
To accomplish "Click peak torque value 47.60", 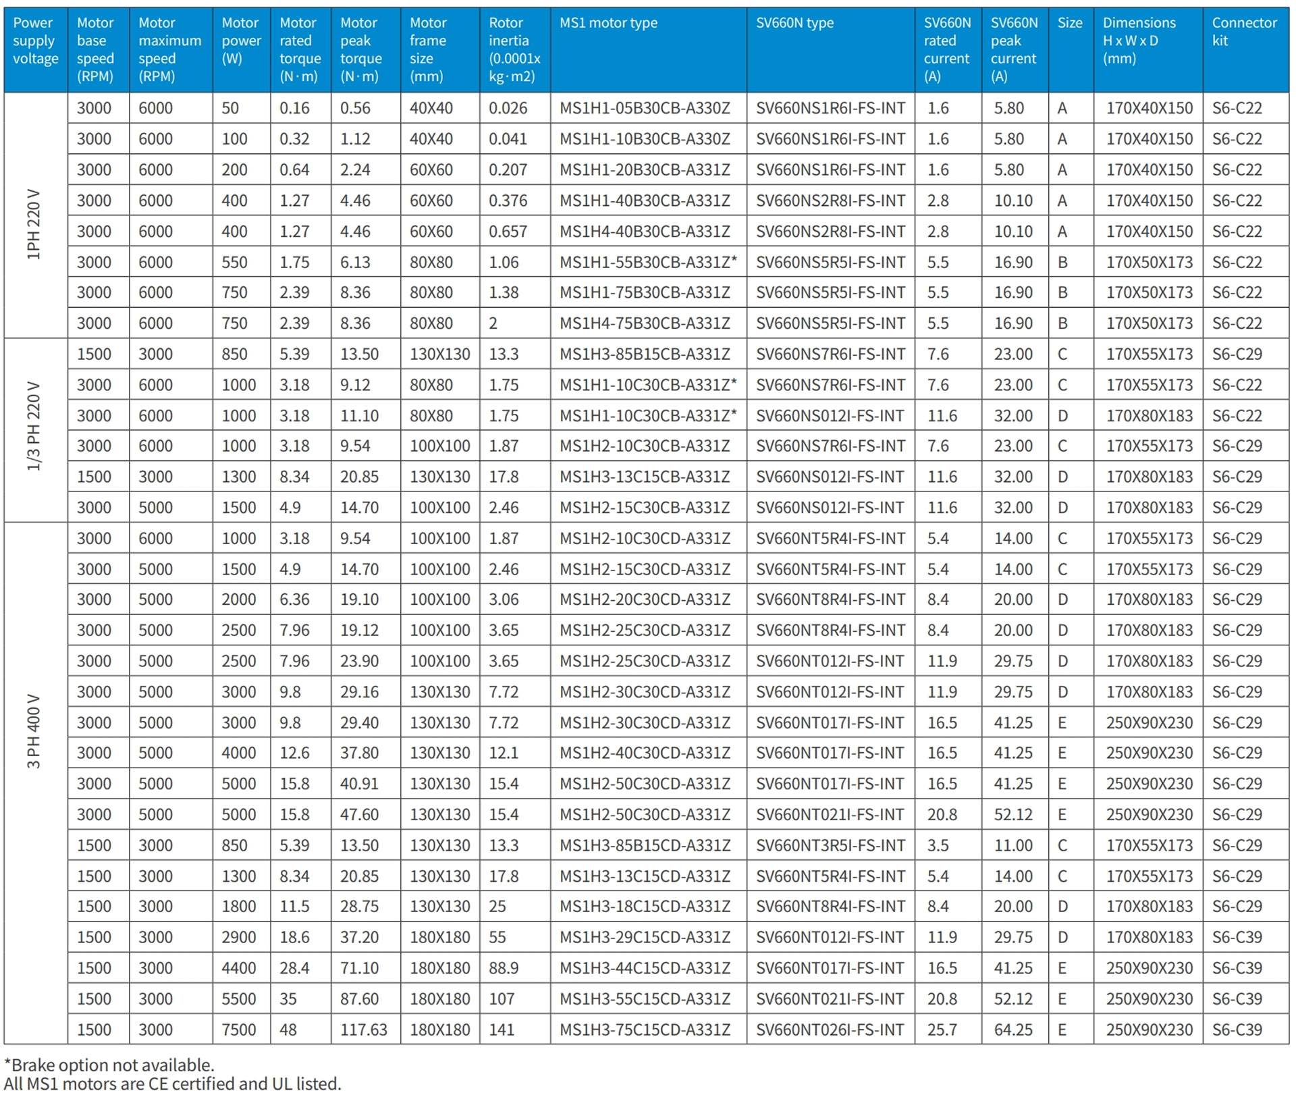I will [x=359, y=815].
